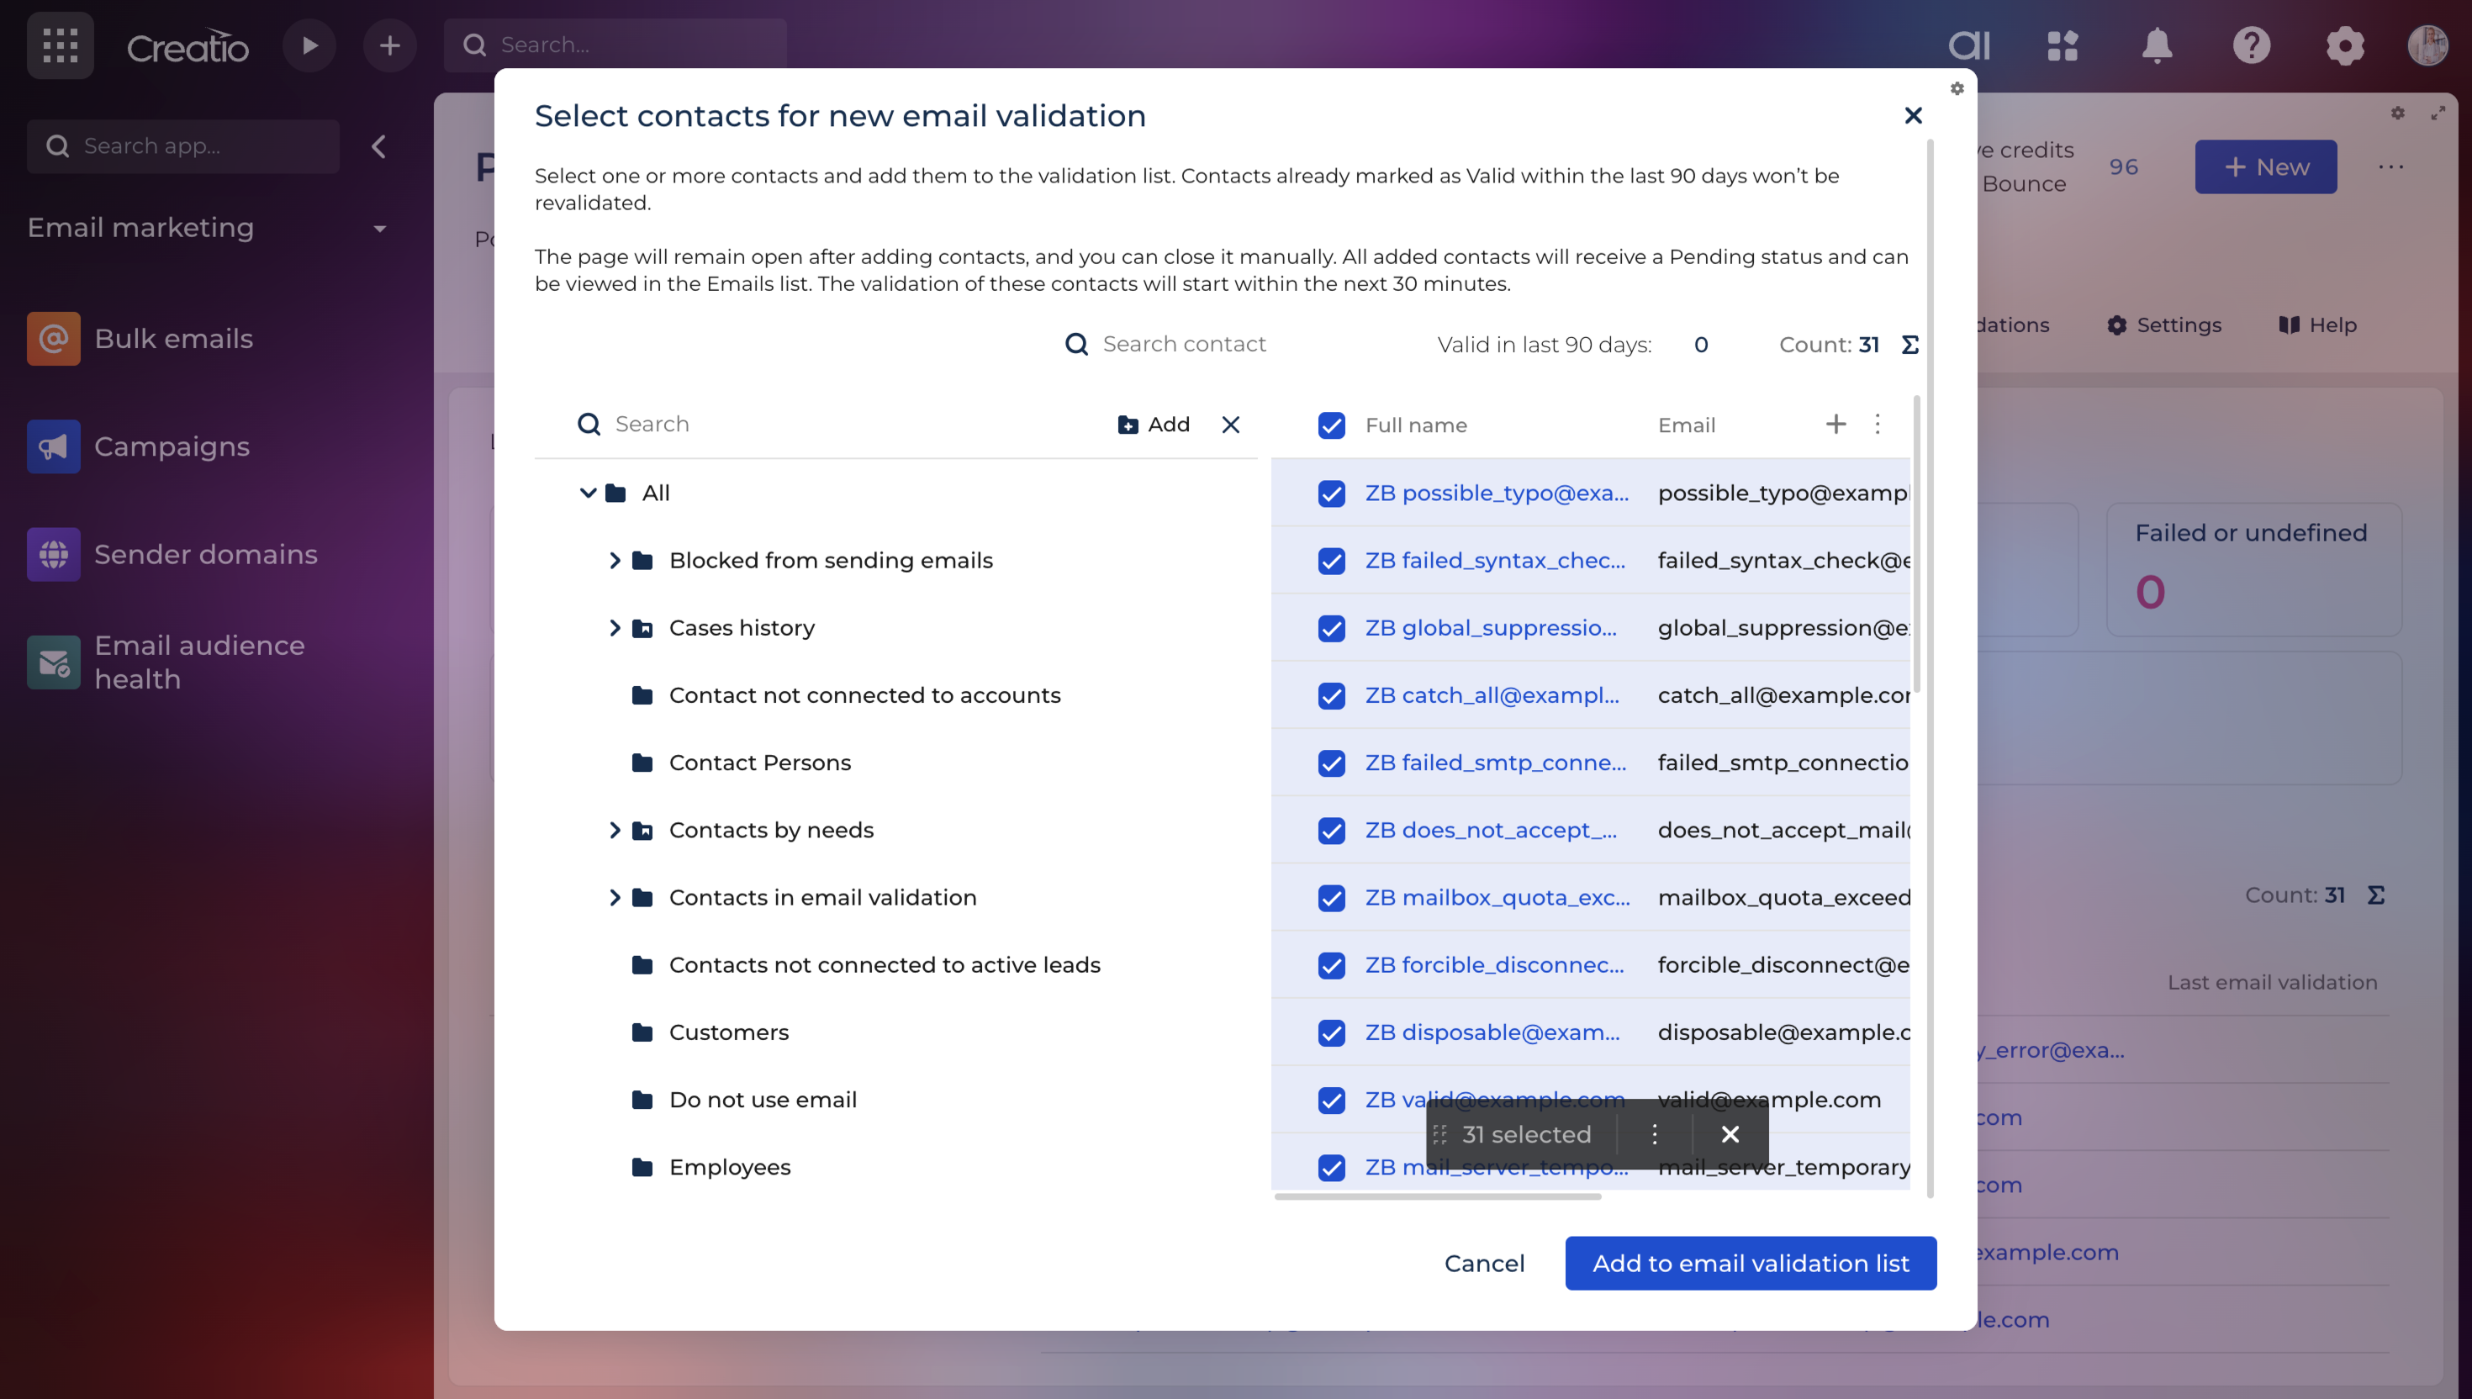This screenshot has width=2472, height=1399.
Task: Click the plus icon to add column
Action: coord(1835,424)
